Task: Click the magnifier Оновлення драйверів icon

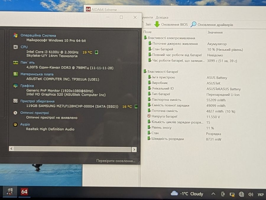Action: click(x=193, y=25)
